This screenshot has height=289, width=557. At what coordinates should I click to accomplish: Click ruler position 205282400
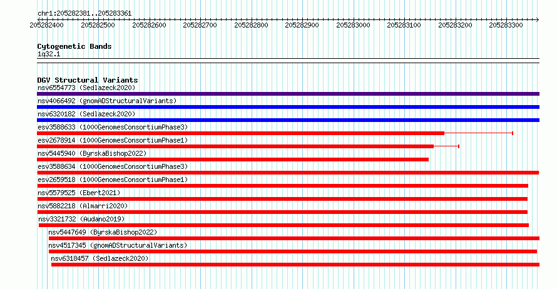[46, 25]
